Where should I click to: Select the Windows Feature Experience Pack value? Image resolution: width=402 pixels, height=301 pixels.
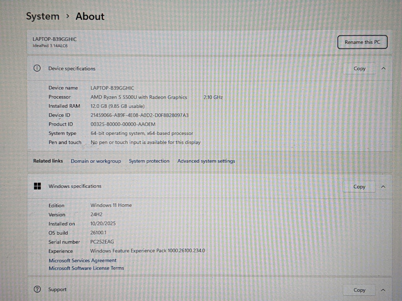click(147, 251)
